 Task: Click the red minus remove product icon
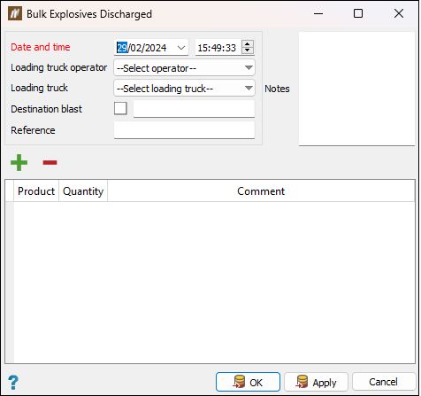tap(50, 162)
